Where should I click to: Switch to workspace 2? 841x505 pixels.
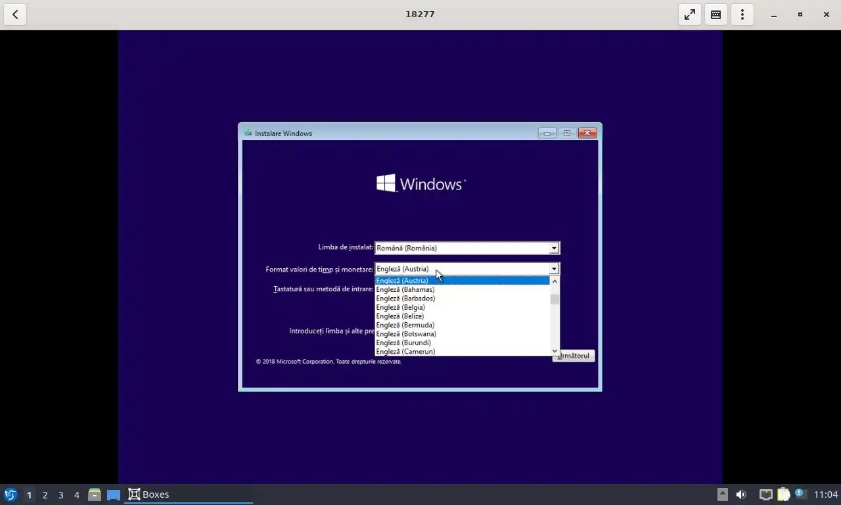point(45,494)
